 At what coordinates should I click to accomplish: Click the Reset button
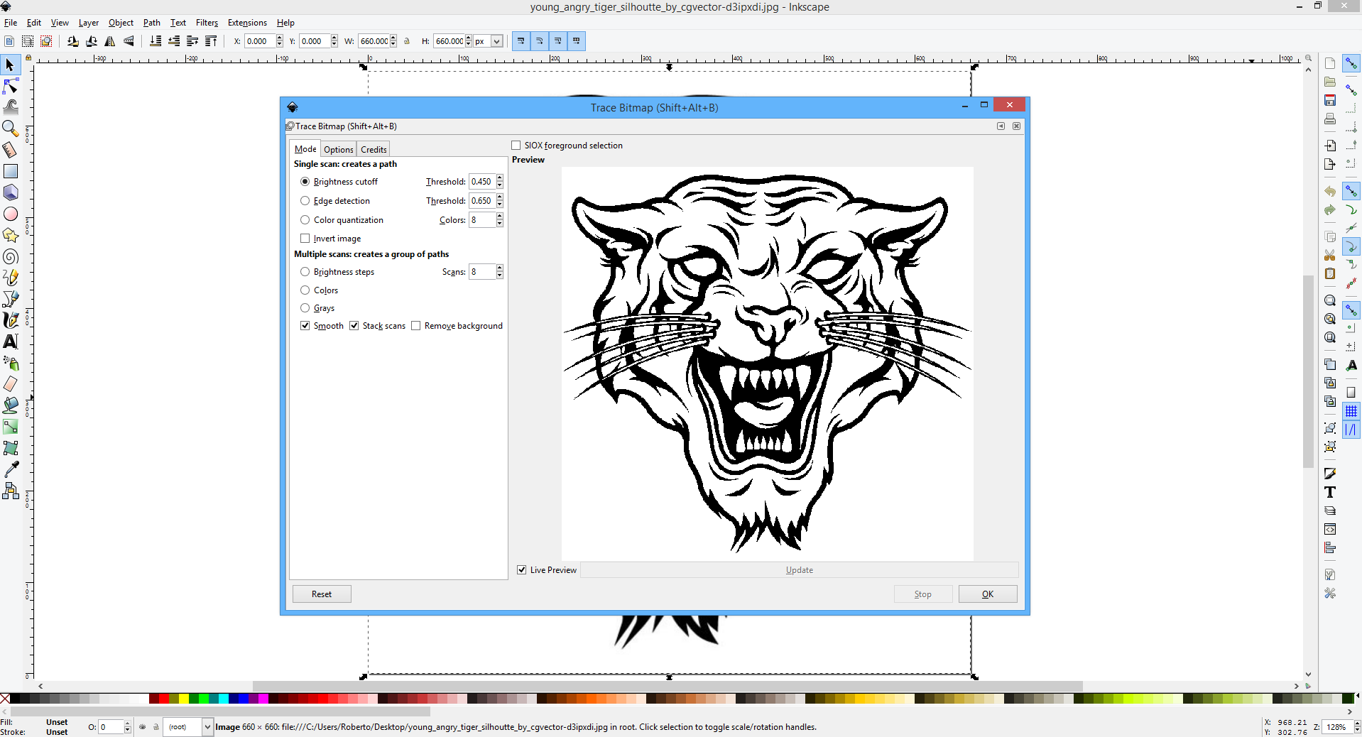point(322,594)
